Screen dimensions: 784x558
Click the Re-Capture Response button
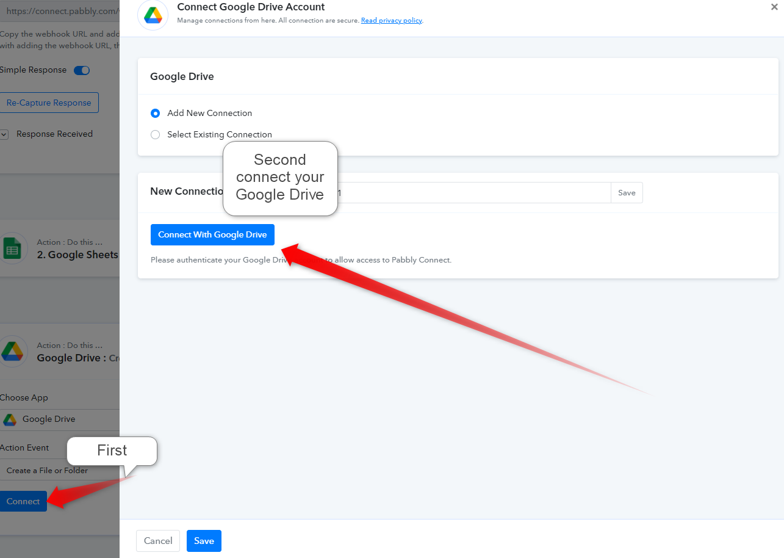pos(49,103)
